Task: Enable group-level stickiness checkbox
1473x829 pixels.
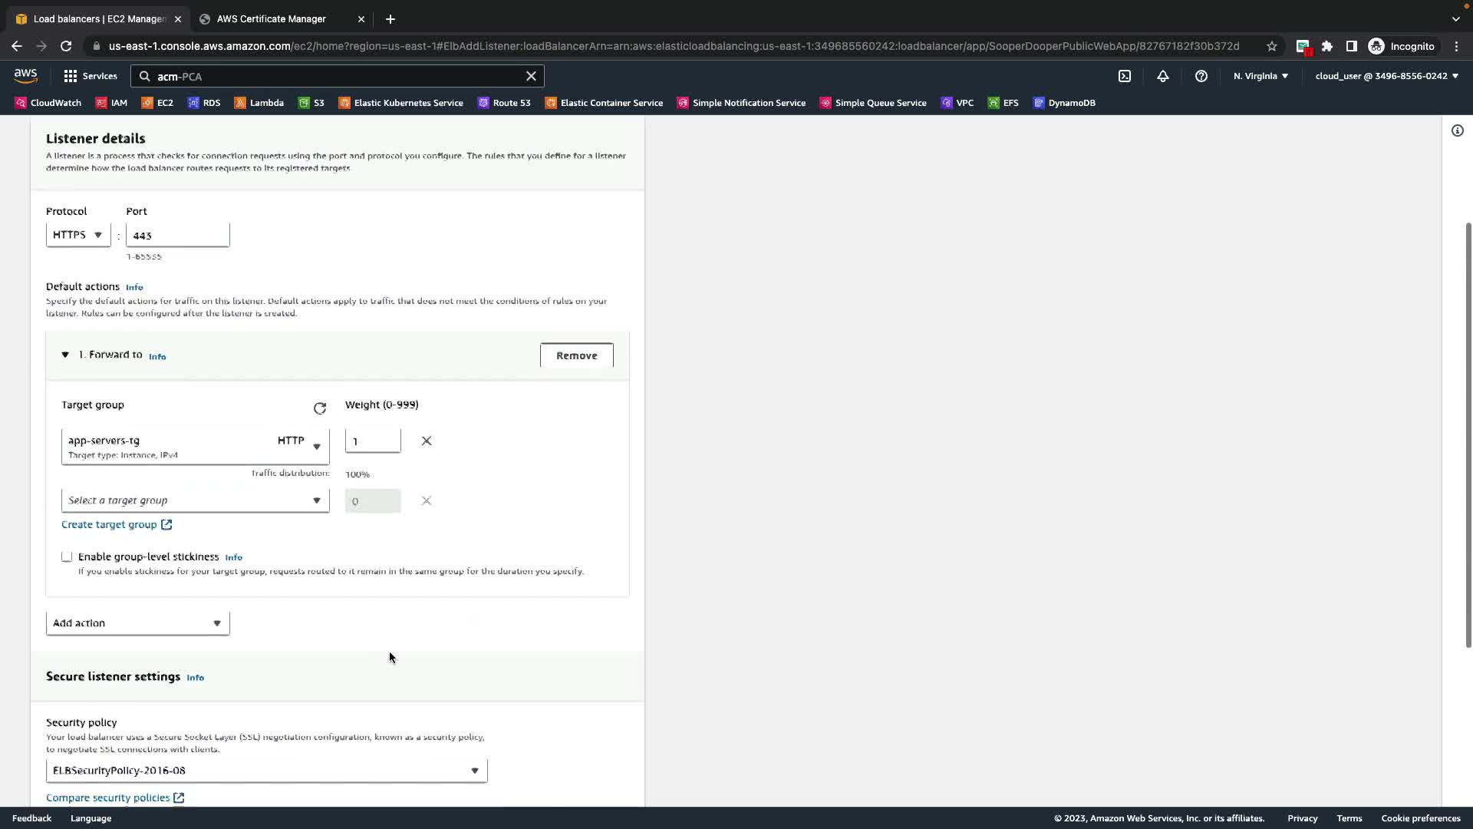Action: pos(67,557)
